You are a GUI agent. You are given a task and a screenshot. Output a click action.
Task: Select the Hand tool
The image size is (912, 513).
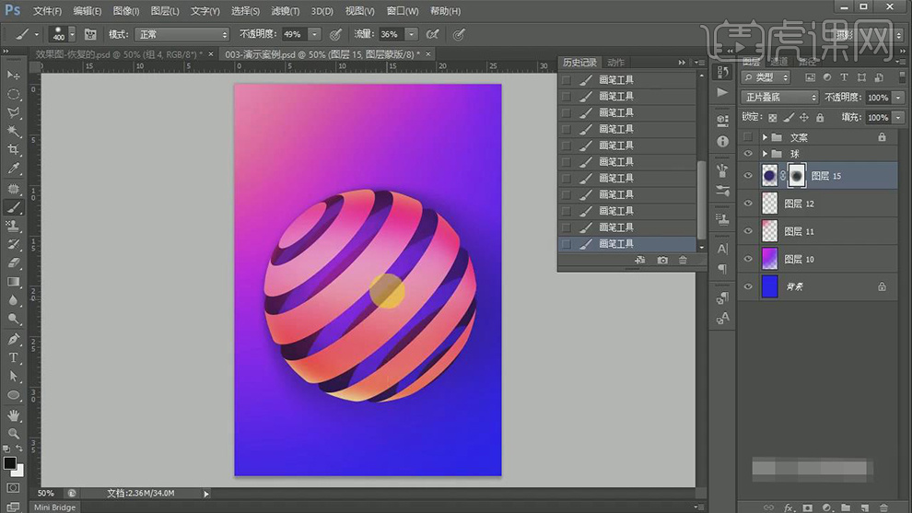(x=14, y=414)
